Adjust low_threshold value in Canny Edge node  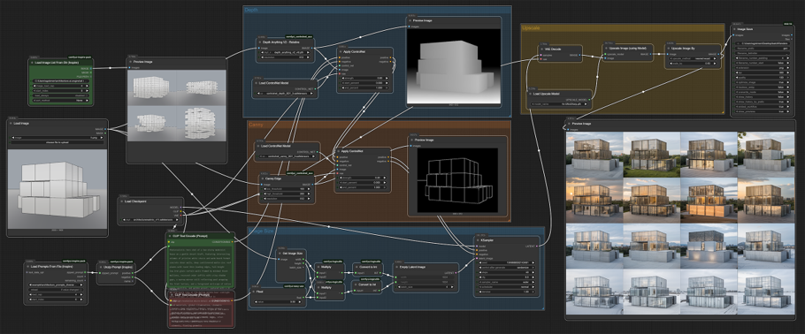click(x=287, y=189)
